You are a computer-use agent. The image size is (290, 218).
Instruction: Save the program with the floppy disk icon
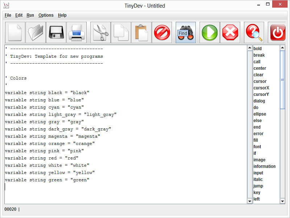click(x=56, y=33)
